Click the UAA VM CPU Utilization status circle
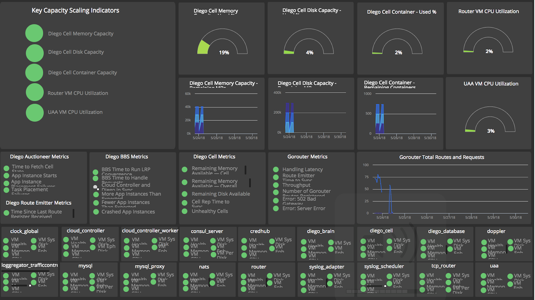Viewport: 535px width, 300px height. coord(35,113)
